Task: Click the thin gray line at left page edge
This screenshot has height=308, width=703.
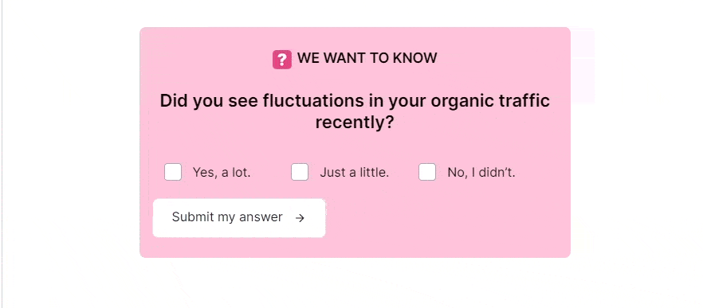Action: [2, 154]
